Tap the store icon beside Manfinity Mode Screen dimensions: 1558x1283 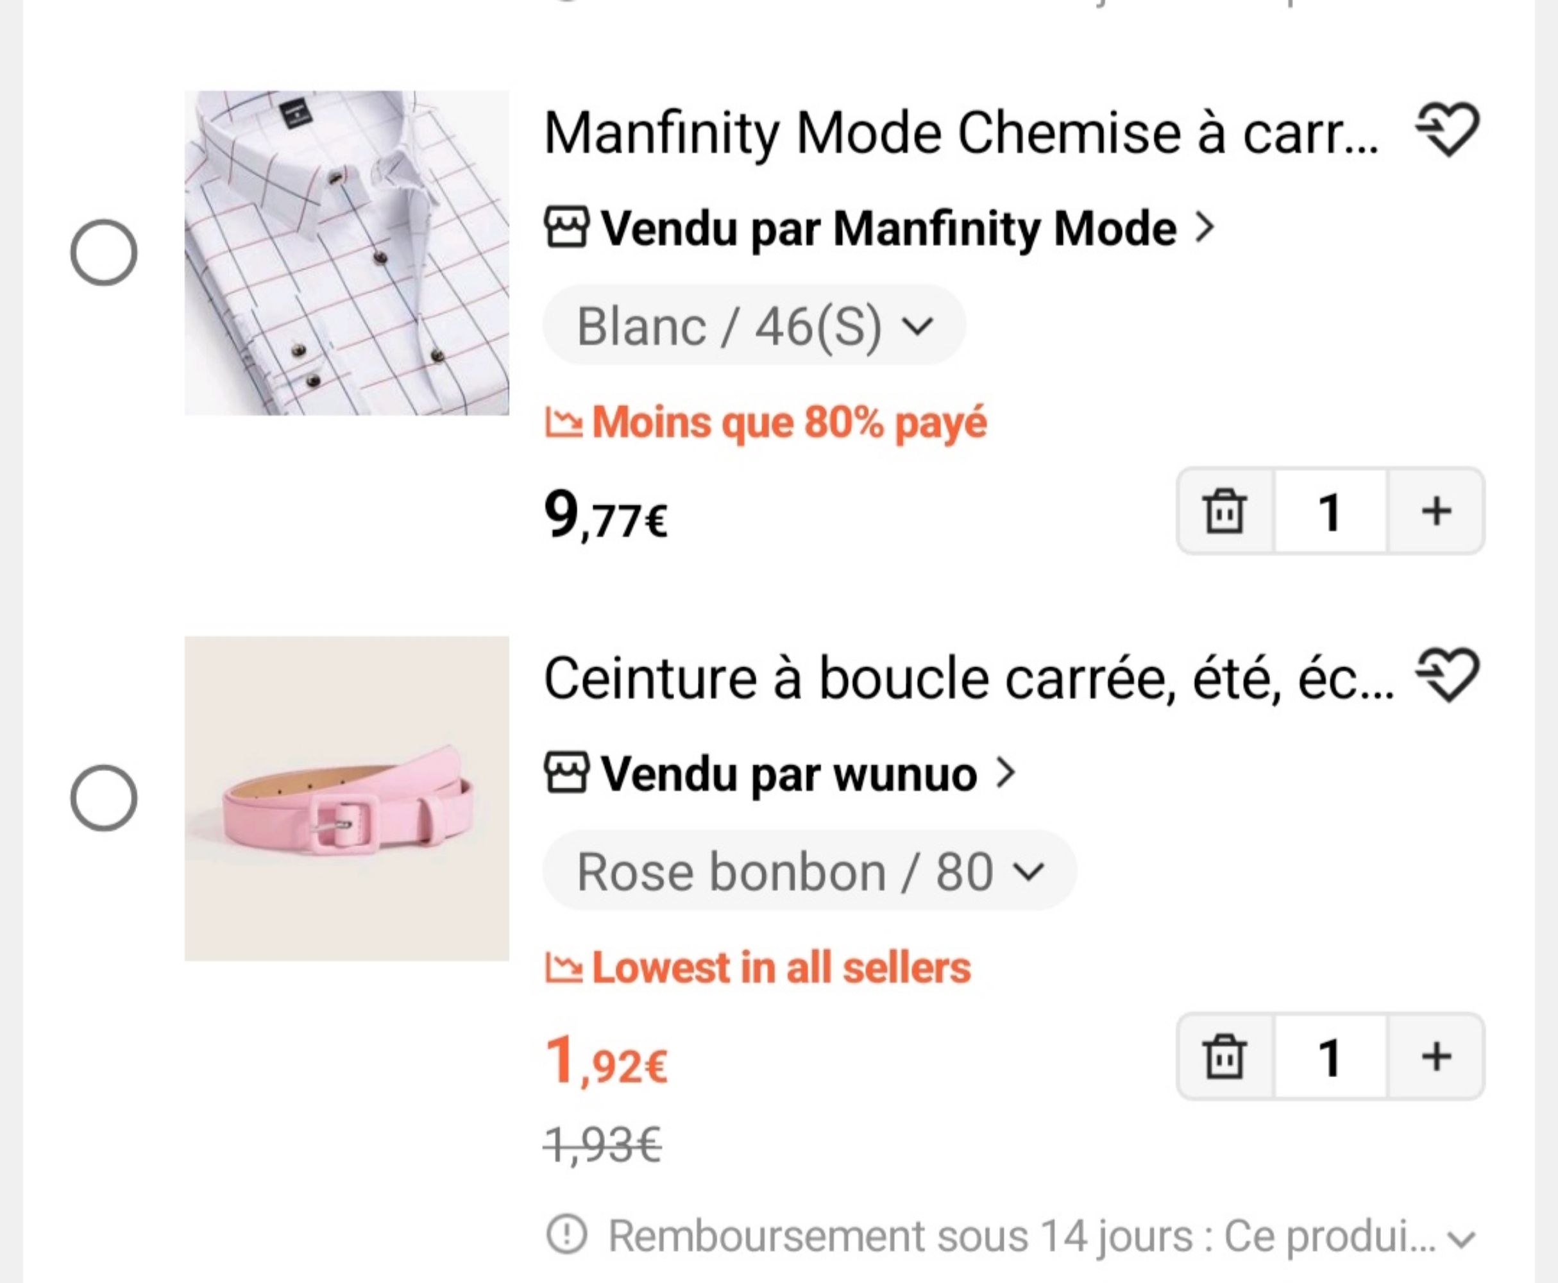tap(566, 227)
